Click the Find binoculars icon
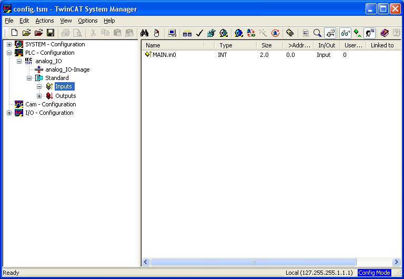The image size is (404, 279). coord(144,33)
